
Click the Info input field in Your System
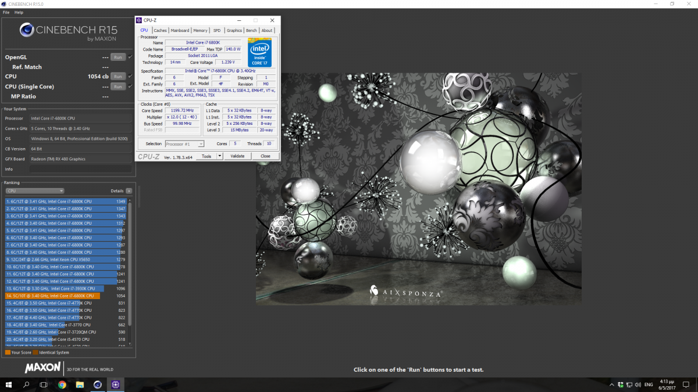click(x=80, y=169)
